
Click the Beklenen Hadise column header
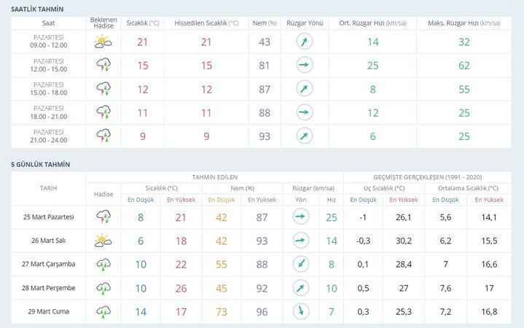[x=103, y=23]
